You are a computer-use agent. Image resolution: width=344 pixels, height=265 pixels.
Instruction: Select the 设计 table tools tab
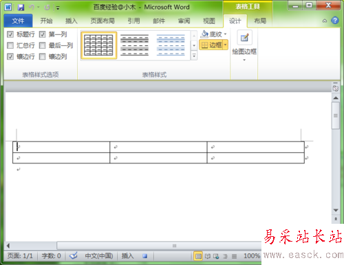235,21
